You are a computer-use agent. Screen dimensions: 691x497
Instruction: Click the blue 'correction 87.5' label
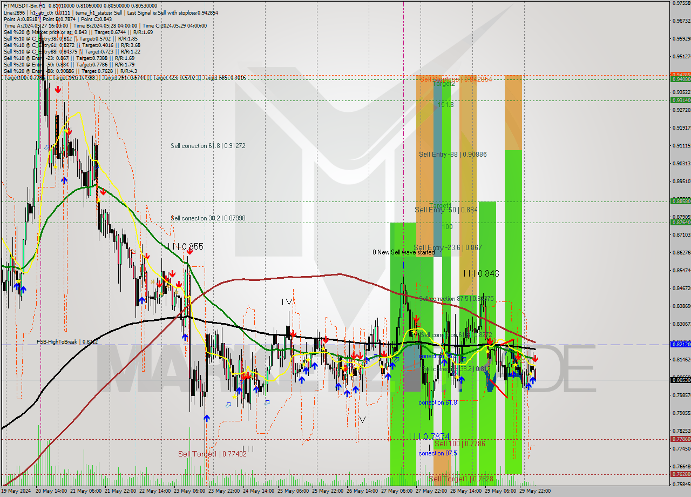(x=437, y=453)
